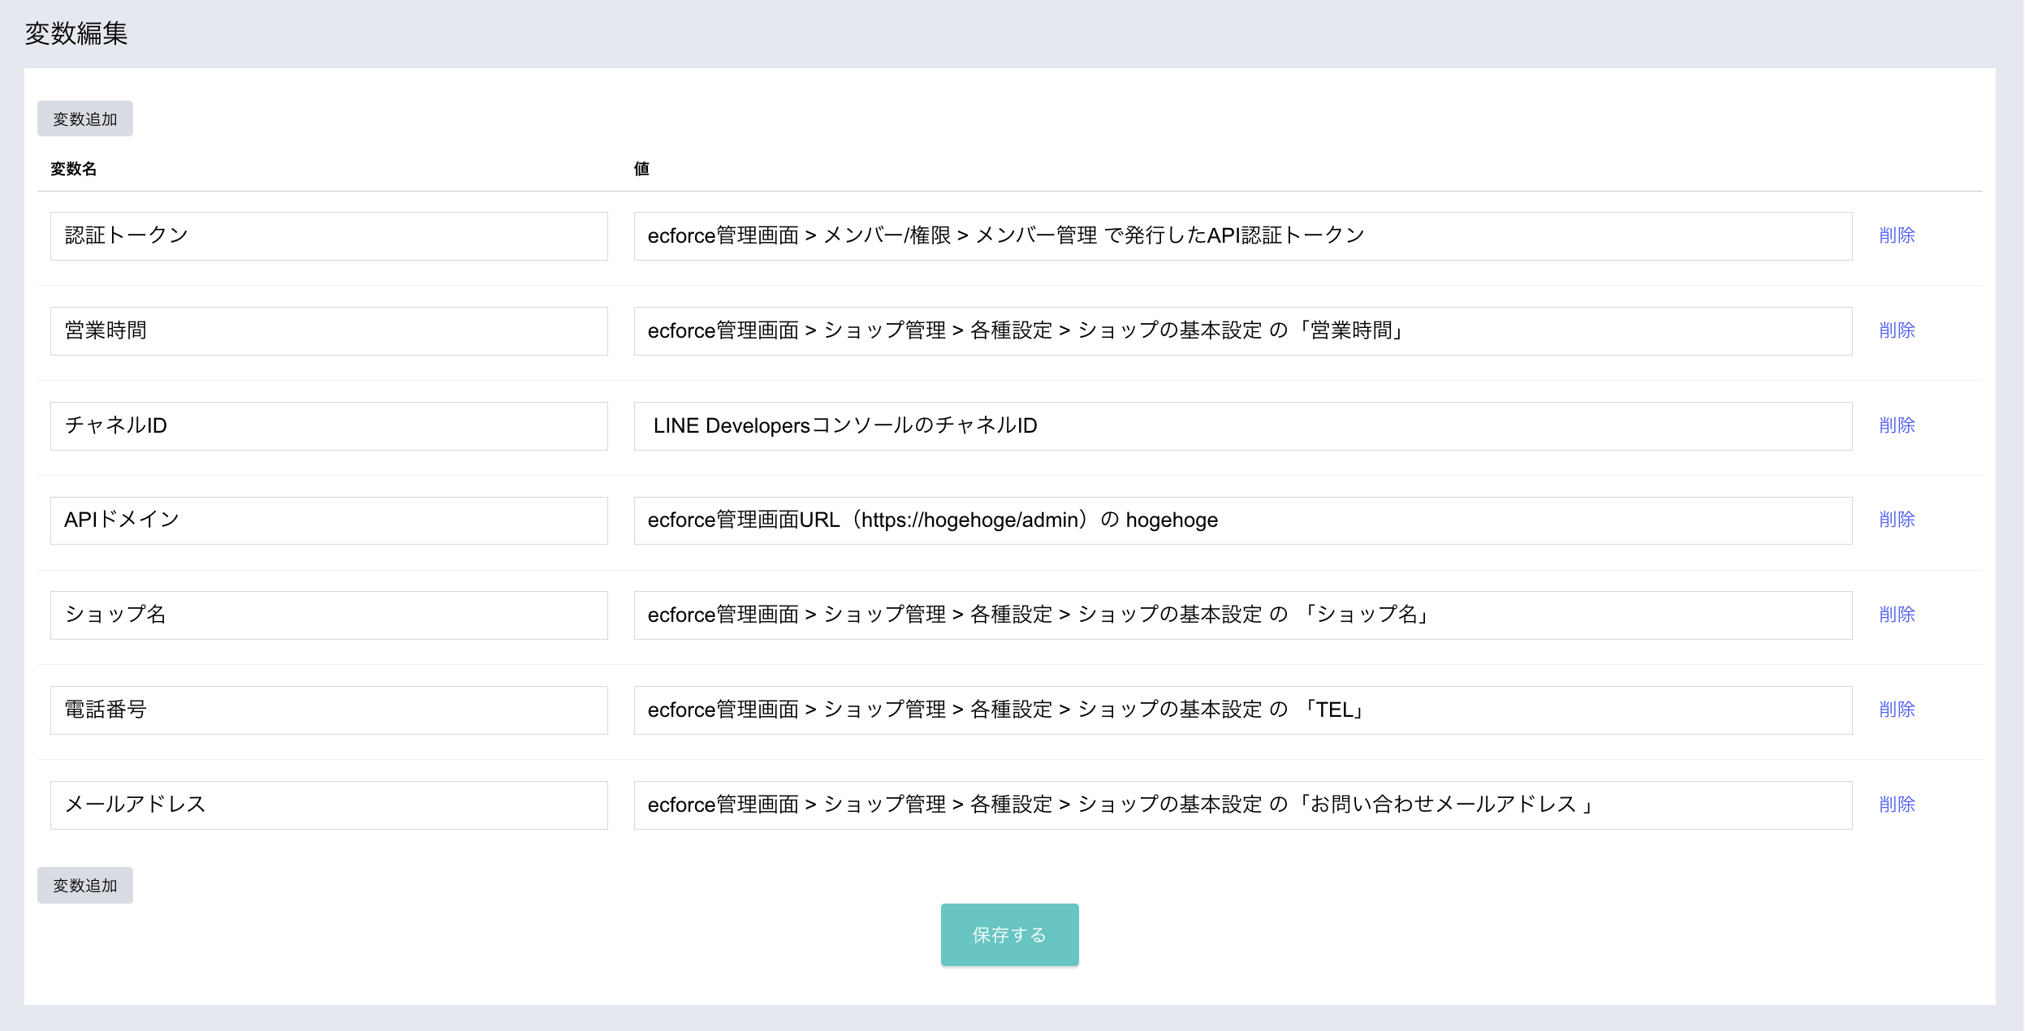2025x1031 pixels.
Task: Delete the チャネルID variable row
Action: 1897,425
